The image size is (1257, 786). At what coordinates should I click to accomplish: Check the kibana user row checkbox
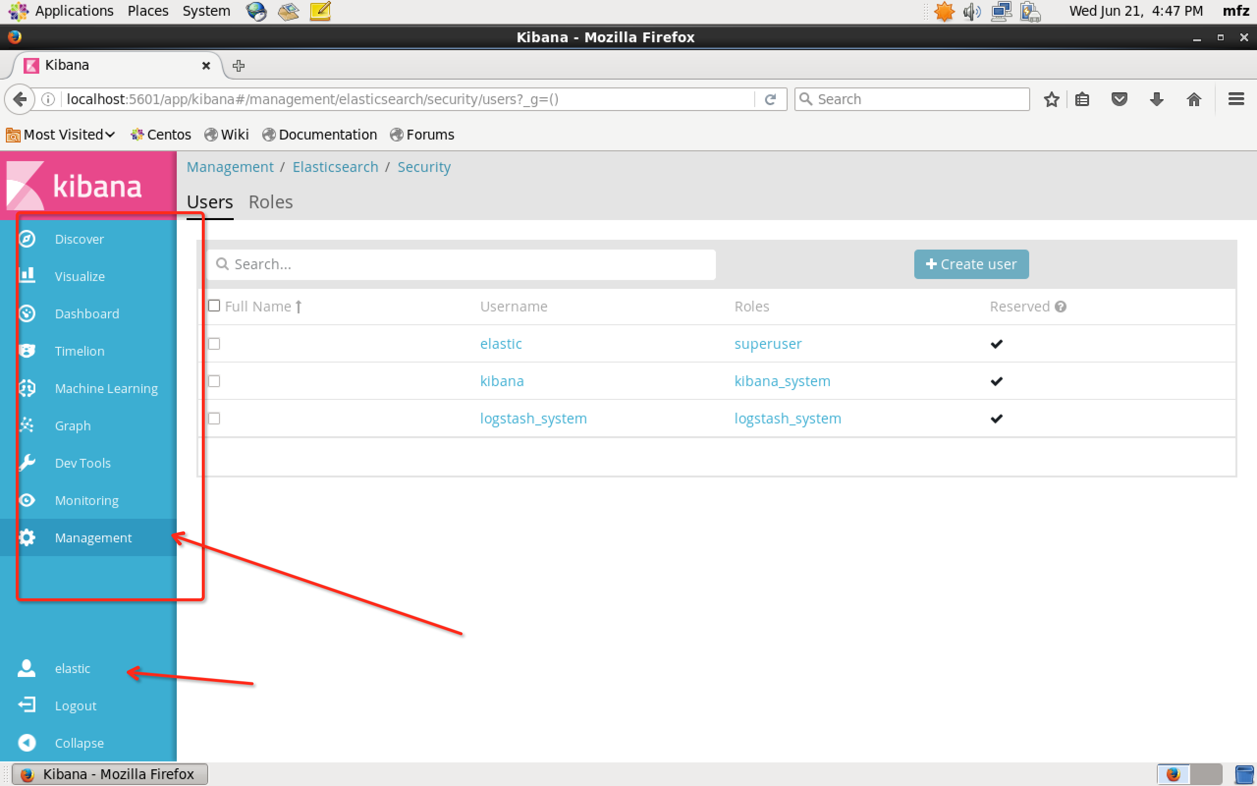point(214,381)
